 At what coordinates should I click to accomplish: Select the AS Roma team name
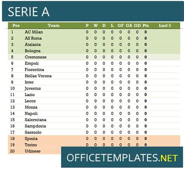click(33, 38)
